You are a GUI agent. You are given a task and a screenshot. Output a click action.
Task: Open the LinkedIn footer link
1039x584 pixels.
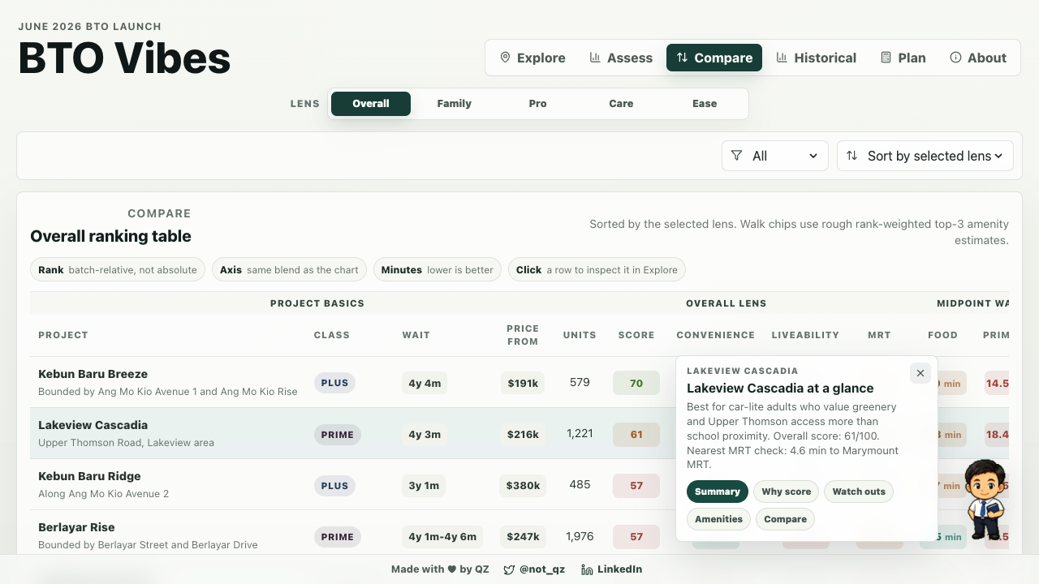pos(611,569)
